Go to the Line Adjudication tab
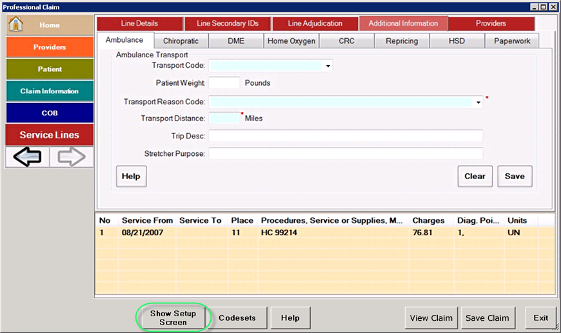 tap(315, 24)
